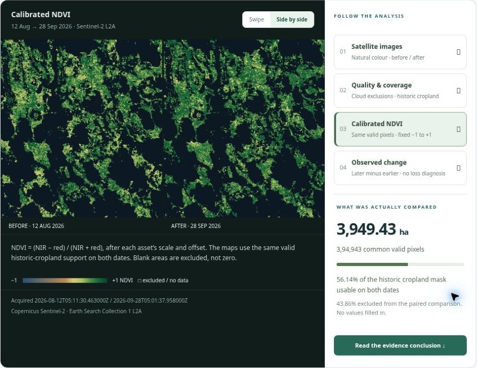Click the usable cropland progress bar
Image resolution: width=477 pixels, height=368 pixels.
pos(400,264)
